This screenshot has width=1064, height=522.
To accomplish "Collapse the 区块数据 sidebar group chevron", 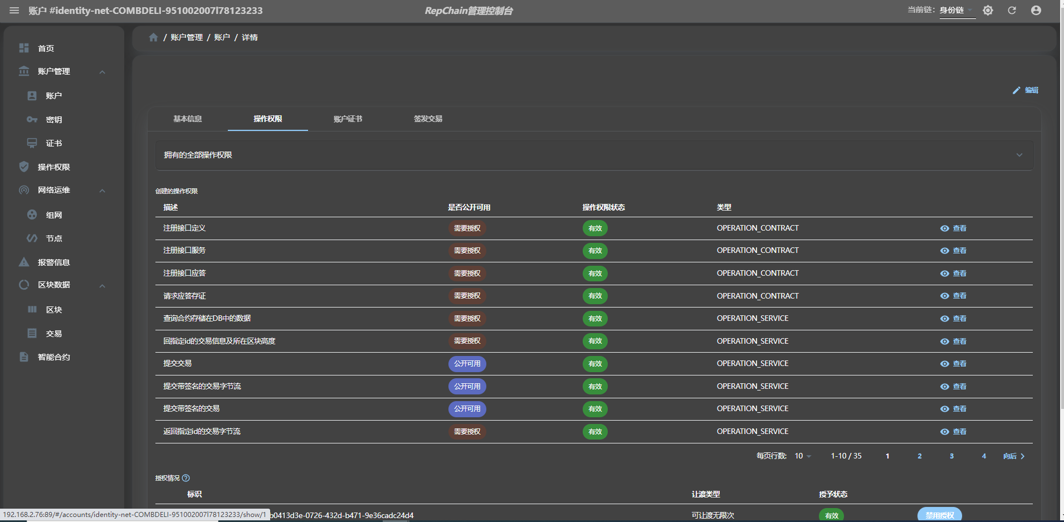I will click(103, 286).
